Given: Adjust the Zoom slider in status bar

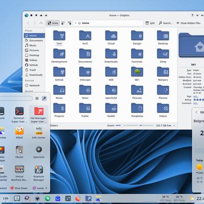Looking at the screenshot, I should pyautogui.click(x=127, y=125).
